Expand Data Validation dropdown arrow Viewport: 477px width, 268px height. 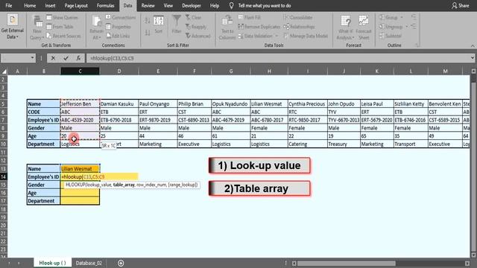pyautogui.click(x=277, y=36)
